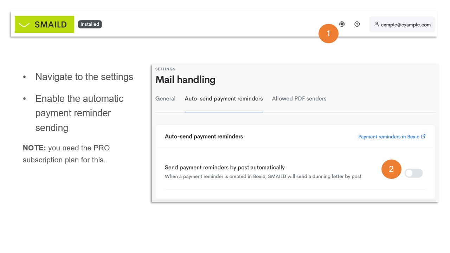Open settings via the gear icon
This screenshot has height=253, width=450.
point(342,24)
